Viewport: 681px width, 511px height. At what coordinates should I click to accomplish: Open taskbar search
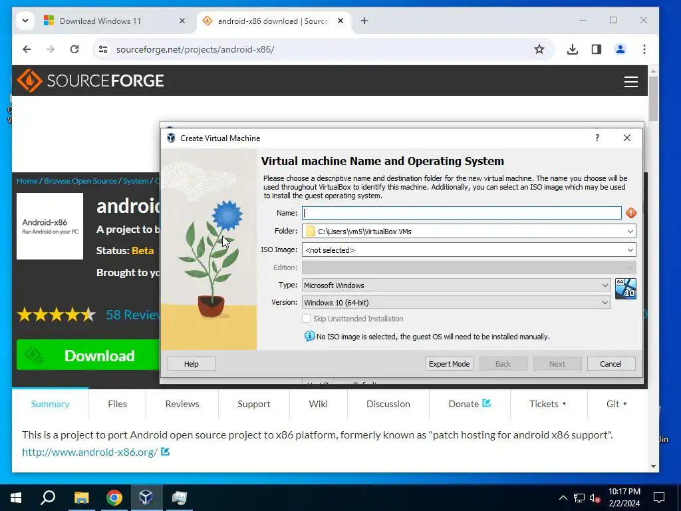48,498
